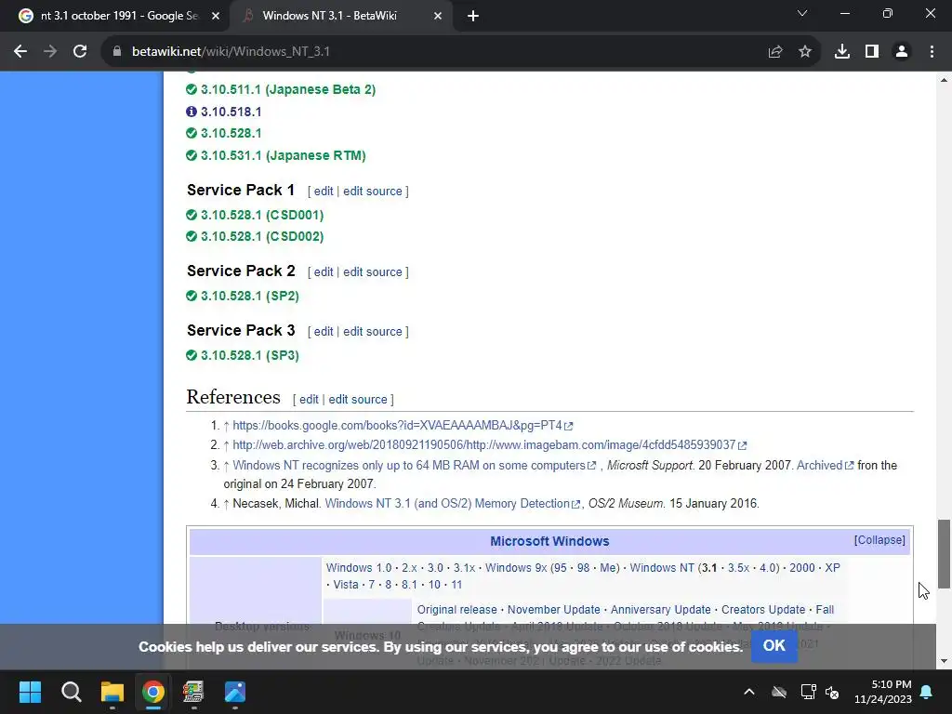Open the plain 3.10.528.1 build link
Image resolution: width=952 pixels, height=714 pixels.
click(x=231, y=133)
